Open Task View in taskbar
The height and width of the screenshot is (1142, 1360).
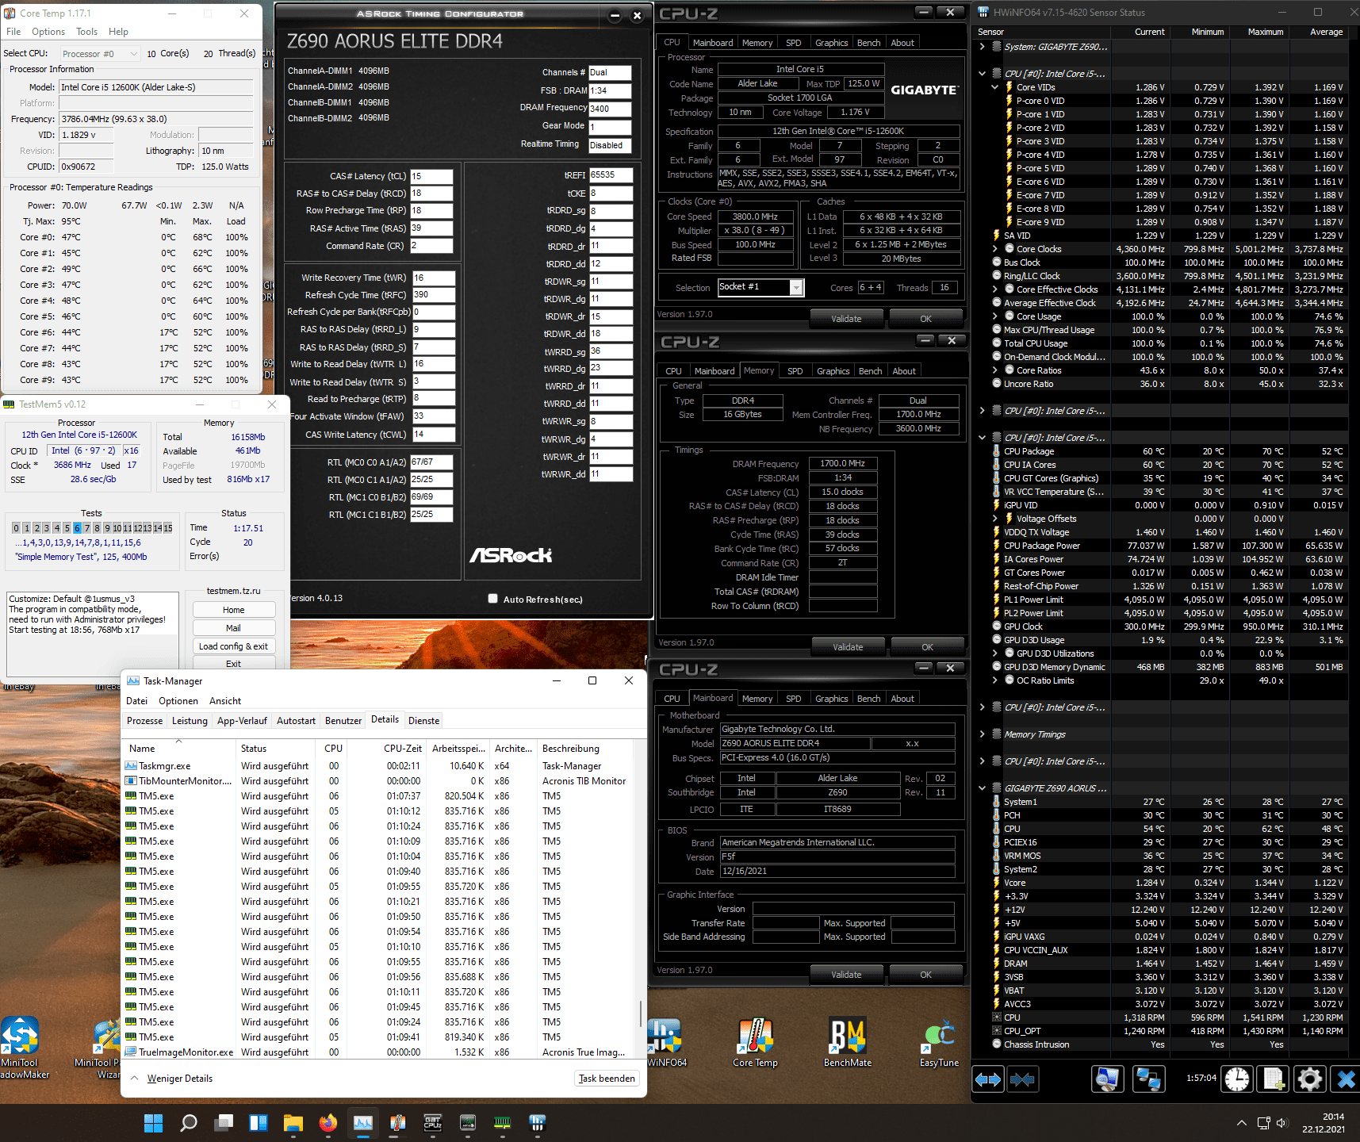point(224,1123)
